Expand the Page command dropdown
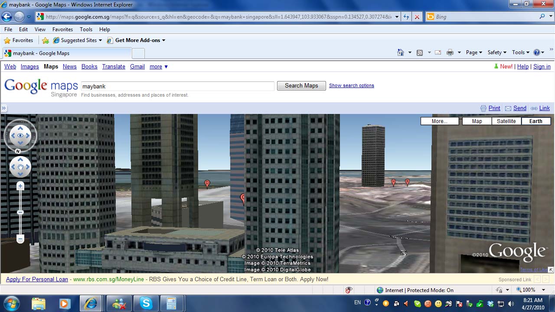The width and height of the screenshot is (555, 312). click(x=474, y=52)
